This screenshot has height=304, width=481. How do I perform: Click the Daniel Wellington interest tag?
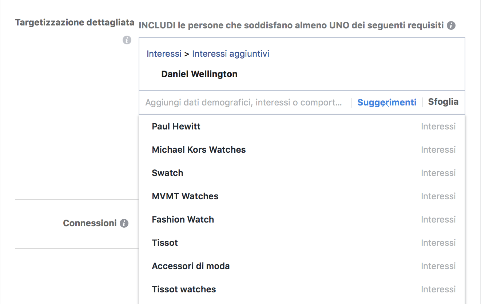click(x=199, y=74)
